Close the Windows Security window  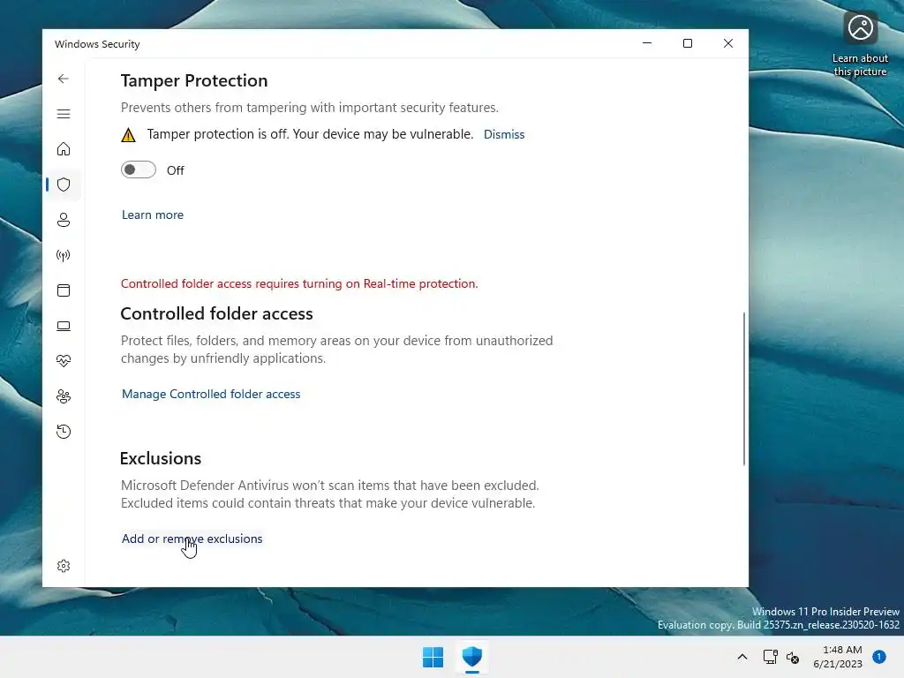pos(728,43)
